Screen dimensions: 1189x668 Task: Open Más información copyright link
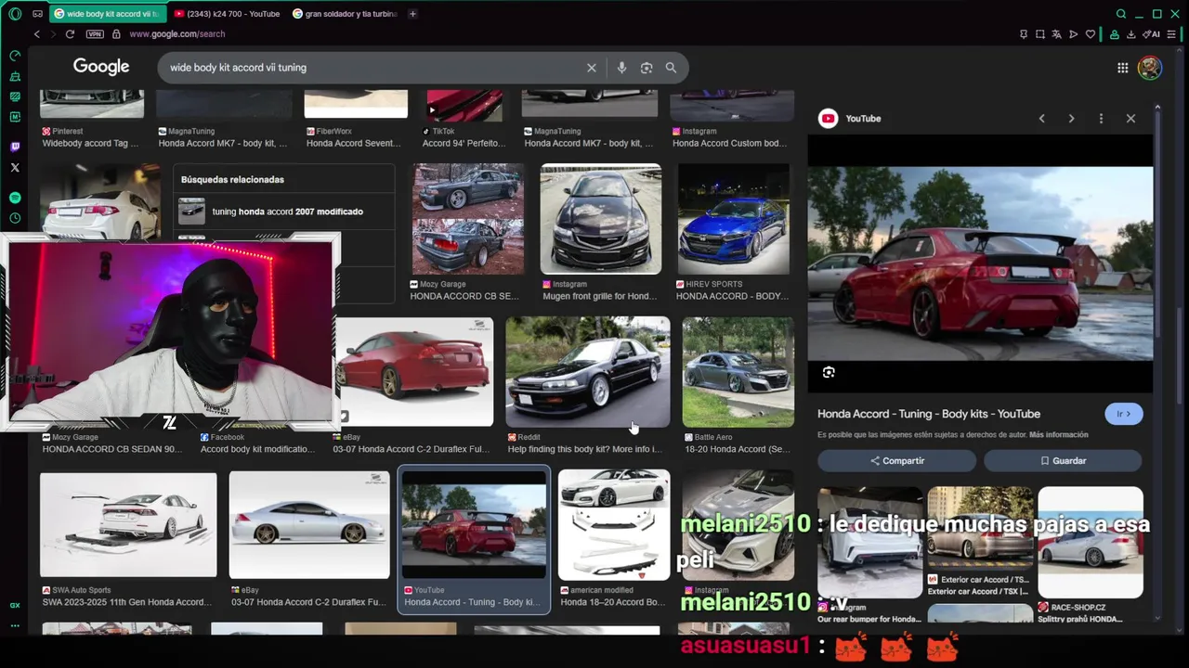pyautogui.click(x=1058, y=434)
